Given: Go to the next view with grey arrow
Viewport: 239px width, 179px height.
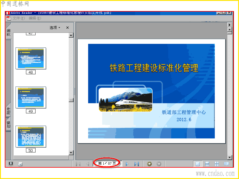Looking at the screenshot, I should pyautogui.click(x=159, y=164).
